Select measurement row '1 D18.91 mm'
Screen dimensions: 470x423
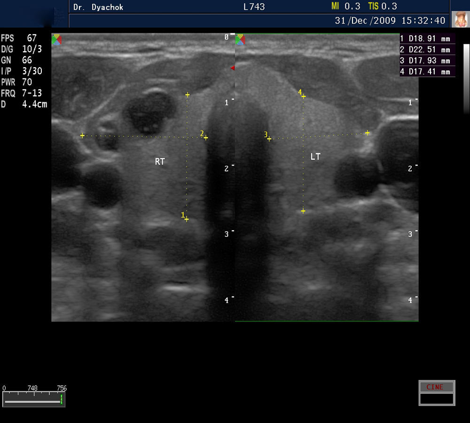[x=427, y=39]
